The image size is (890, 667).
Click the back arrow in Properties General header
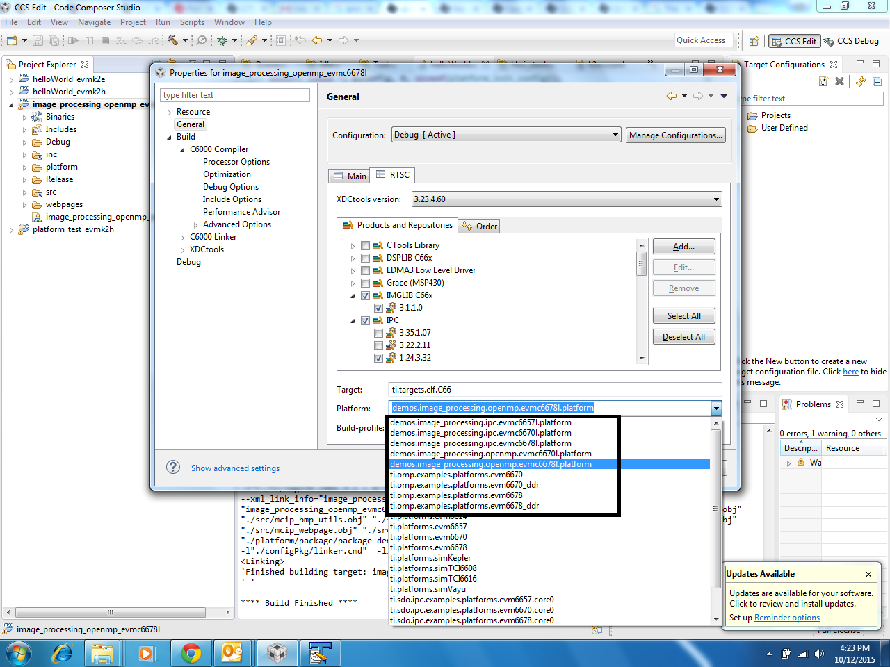tap(671, 96)
